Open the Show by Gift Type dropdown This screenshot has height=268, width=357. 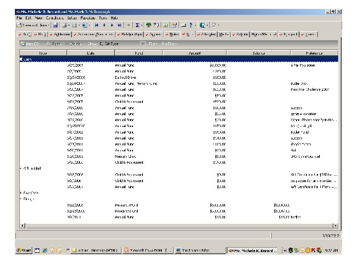pyautogui.click(x=143, y=44)
